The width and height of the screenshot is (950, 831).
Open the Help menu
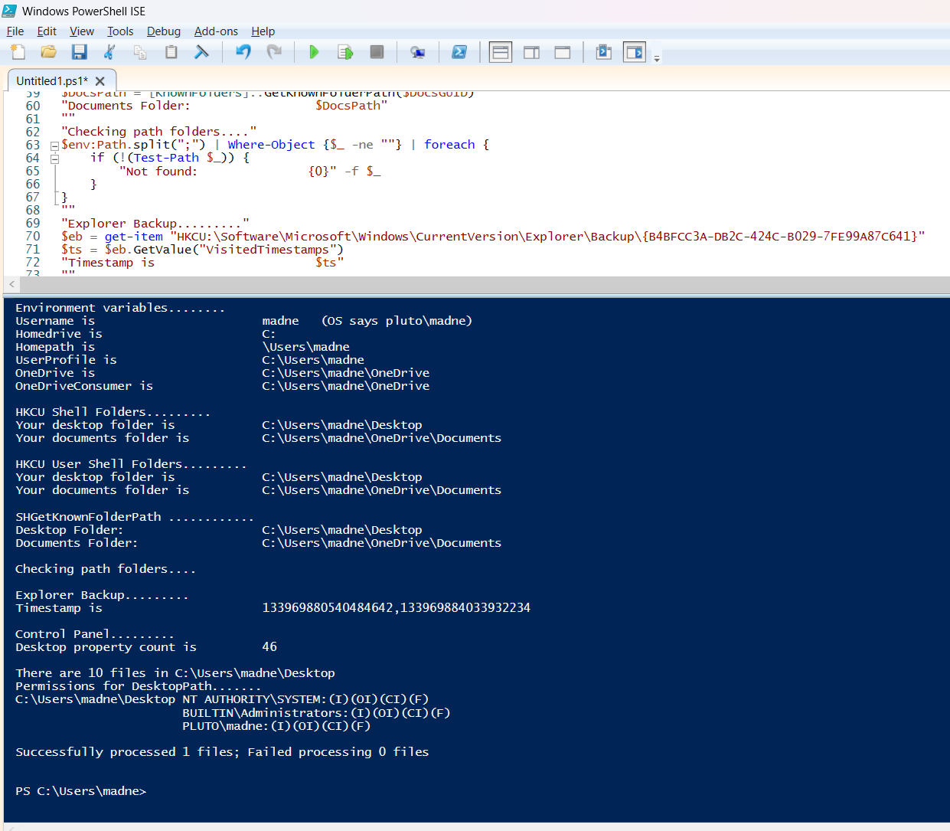(263, 31)
